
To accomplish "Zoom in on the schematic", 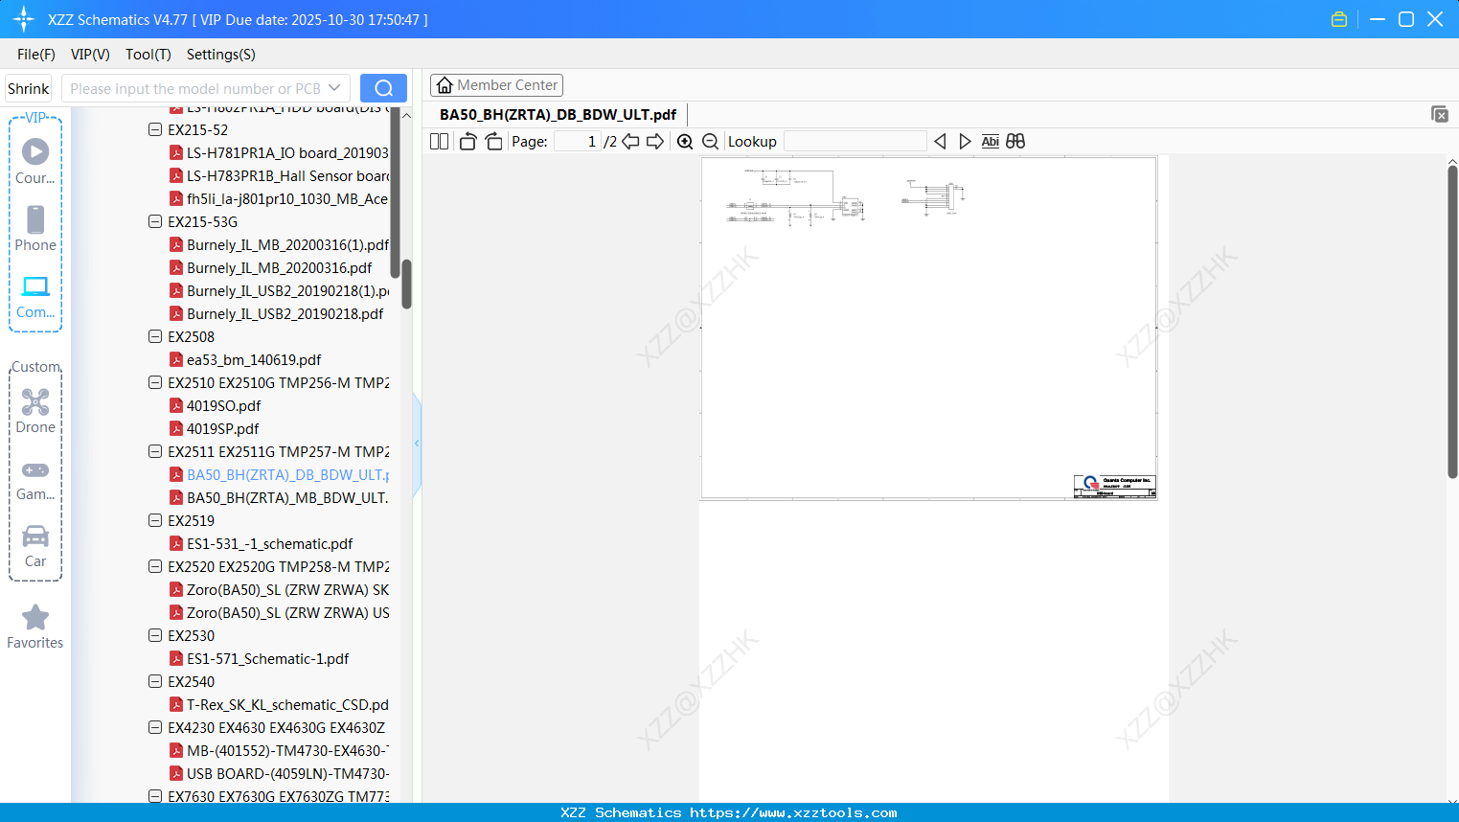I will (685, 142).
